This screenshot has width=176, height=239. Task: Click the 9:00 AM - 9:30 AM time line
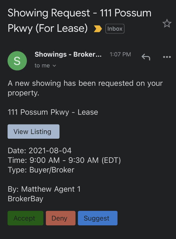point(64,160)
